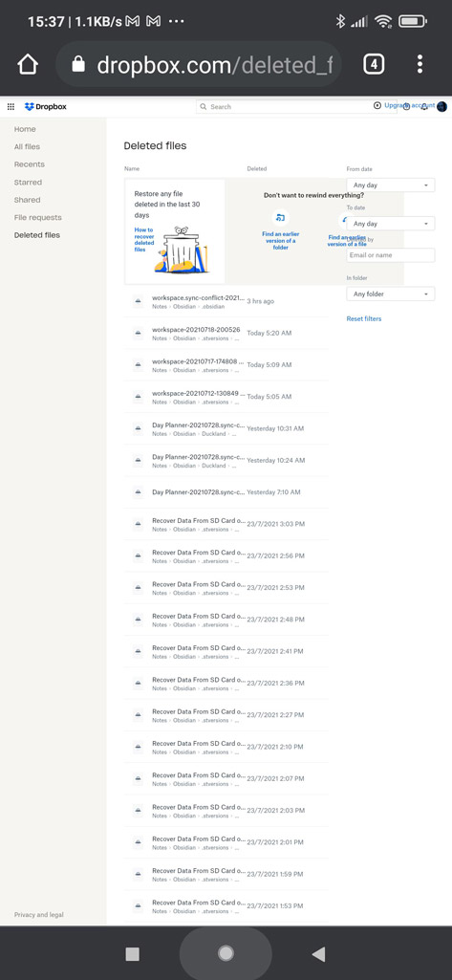Select file deleted 23/7/2021 2:27 PM
This screenshot has width=452, height=980.
tap(226, 715)
